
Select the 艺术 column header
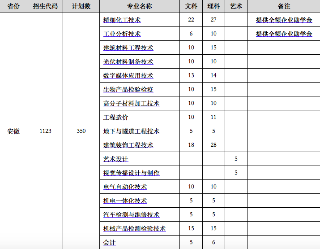236,6
